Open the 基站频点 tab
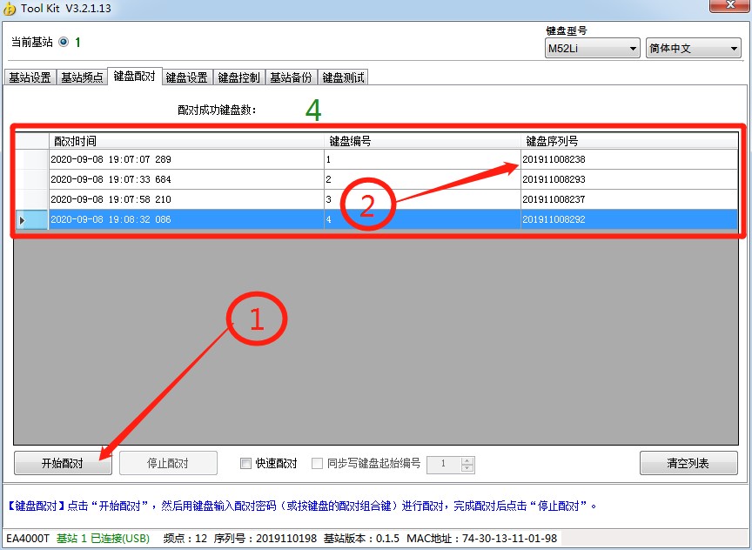 (x=82, y=77)
